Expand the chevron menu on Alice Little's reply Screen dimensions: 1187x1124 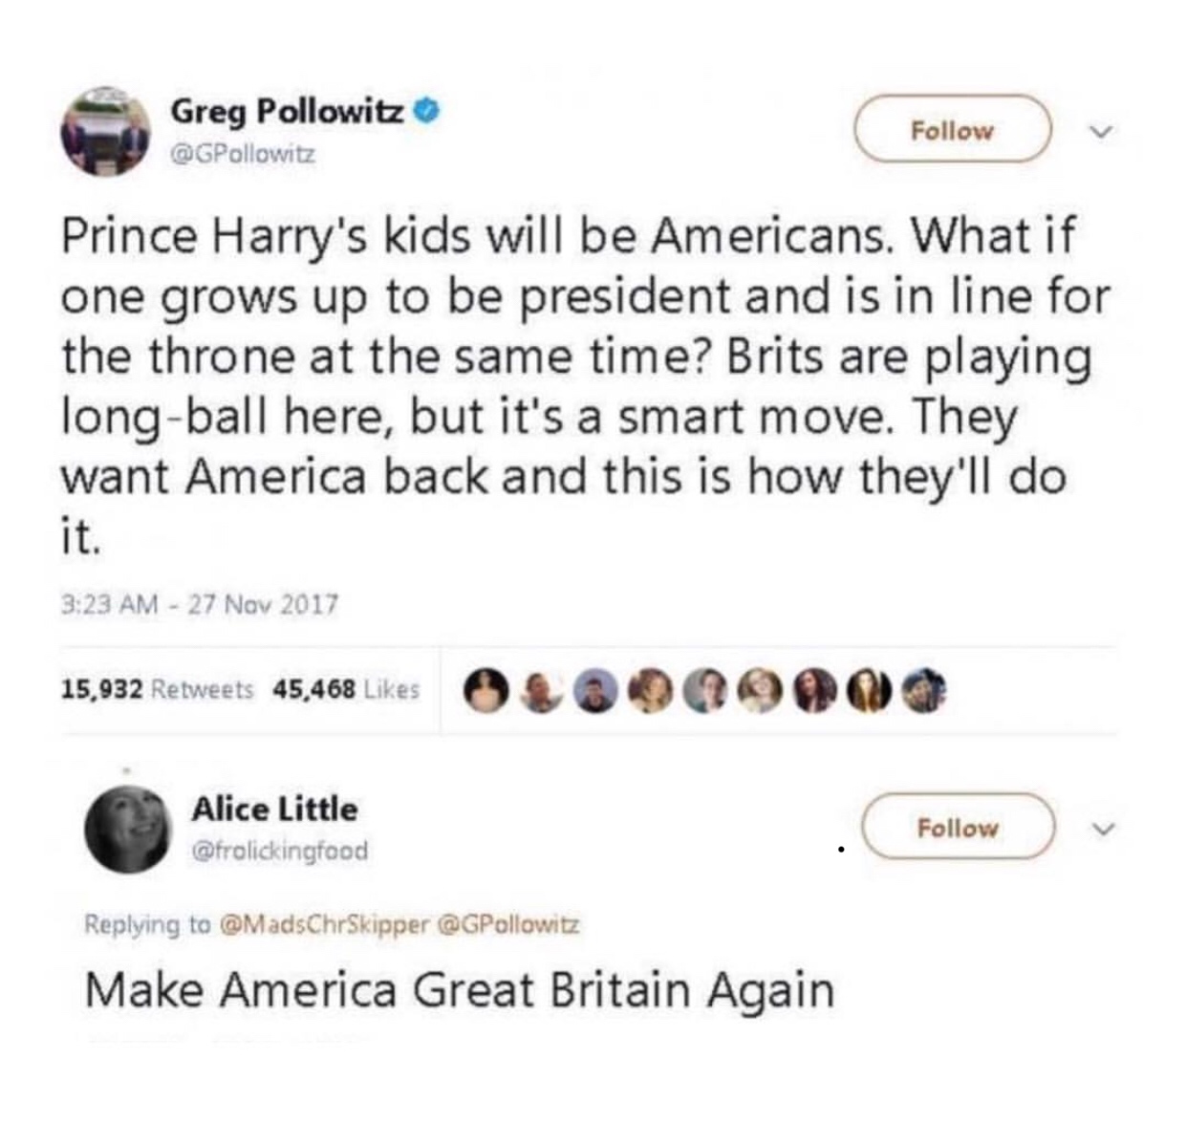1104,829
